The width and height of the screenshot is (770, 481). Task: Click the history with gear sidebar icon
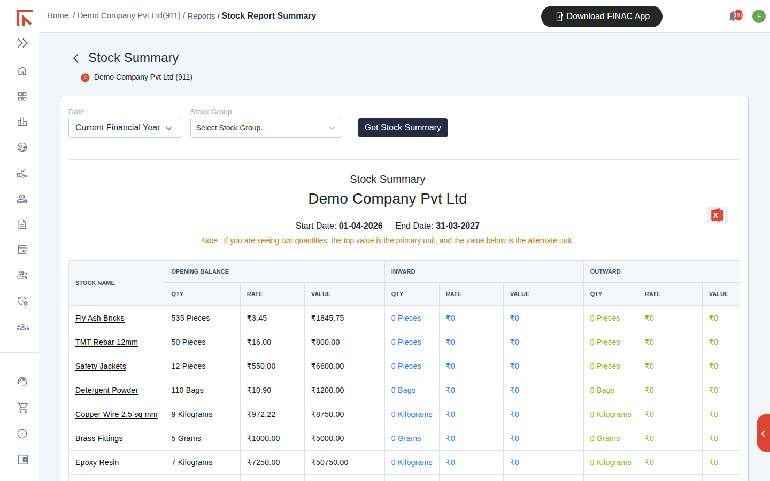22,301
